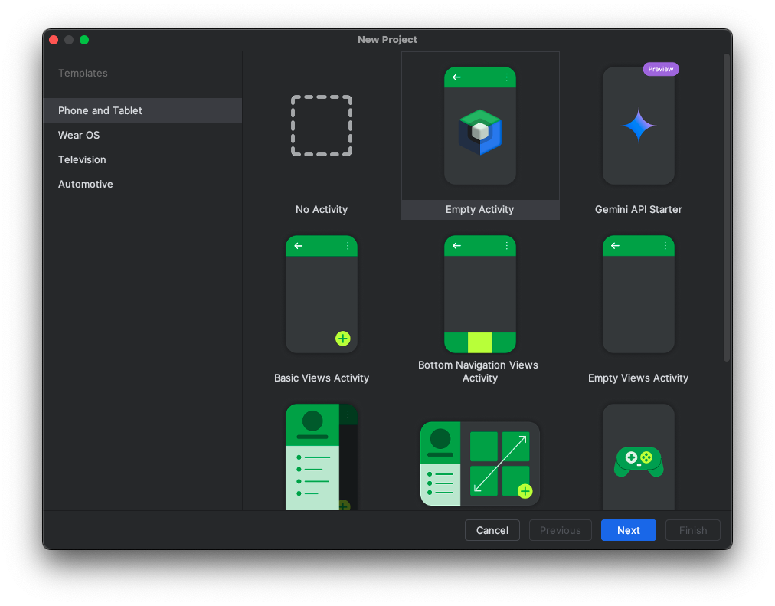775x606 pixels.
Task: Choose the Bottom Navigation Views Activity mockup
Action: (x=480, y=294)
